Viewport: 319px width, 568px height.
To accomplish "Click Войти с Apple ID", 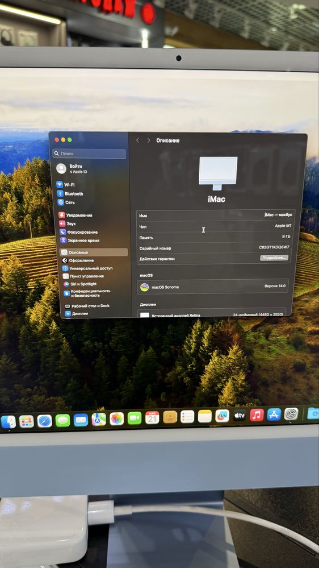I will (x=72, y=168).
